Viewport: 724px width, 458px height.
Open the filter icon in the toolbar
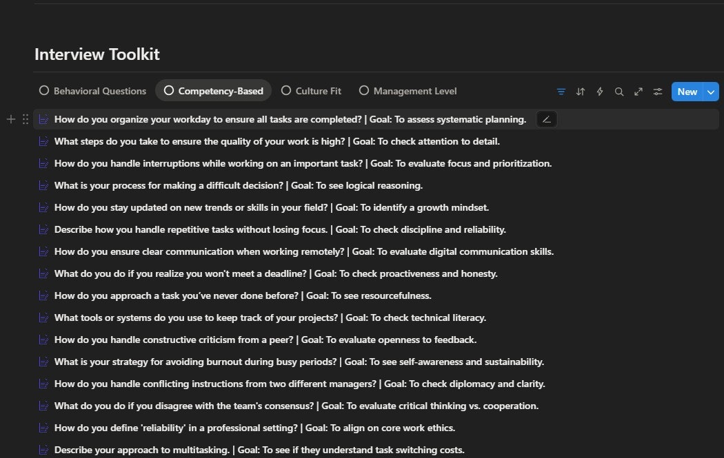coord(561,91)
